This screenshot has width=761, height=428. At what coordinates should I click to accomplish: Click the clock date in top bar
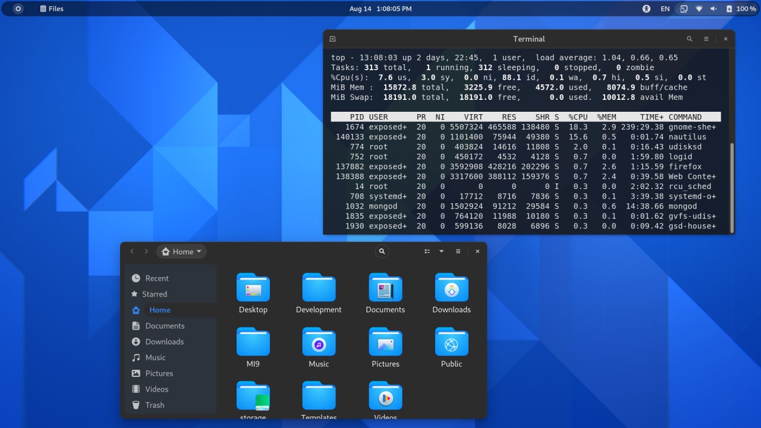point(380,9)
